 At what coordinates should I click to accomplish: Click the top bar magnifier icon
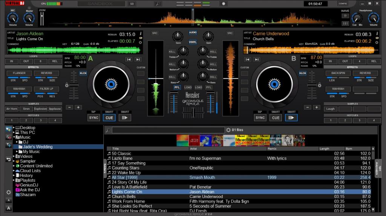158,4
